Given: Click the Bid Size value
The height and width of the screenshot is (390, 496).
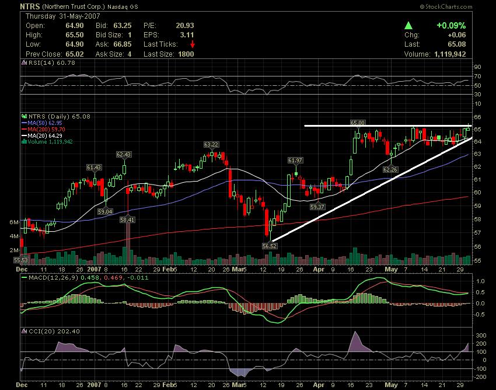Looking at the screenshot, I should [130, 35].
